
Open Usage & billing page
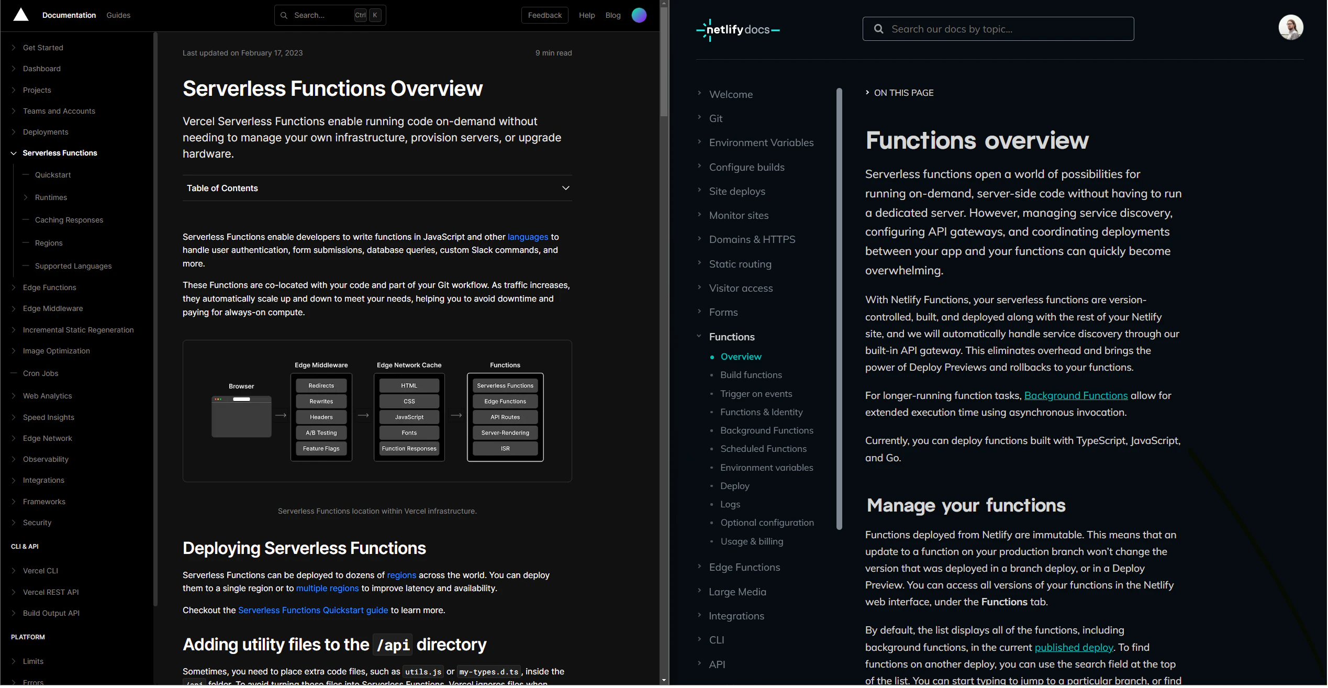(x=752, y=541)
